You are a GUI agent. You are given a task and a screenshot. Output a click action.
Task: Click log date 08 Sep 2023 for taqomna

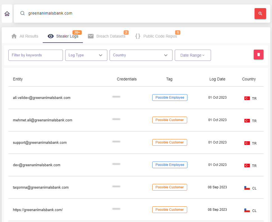tap(217, 187)
